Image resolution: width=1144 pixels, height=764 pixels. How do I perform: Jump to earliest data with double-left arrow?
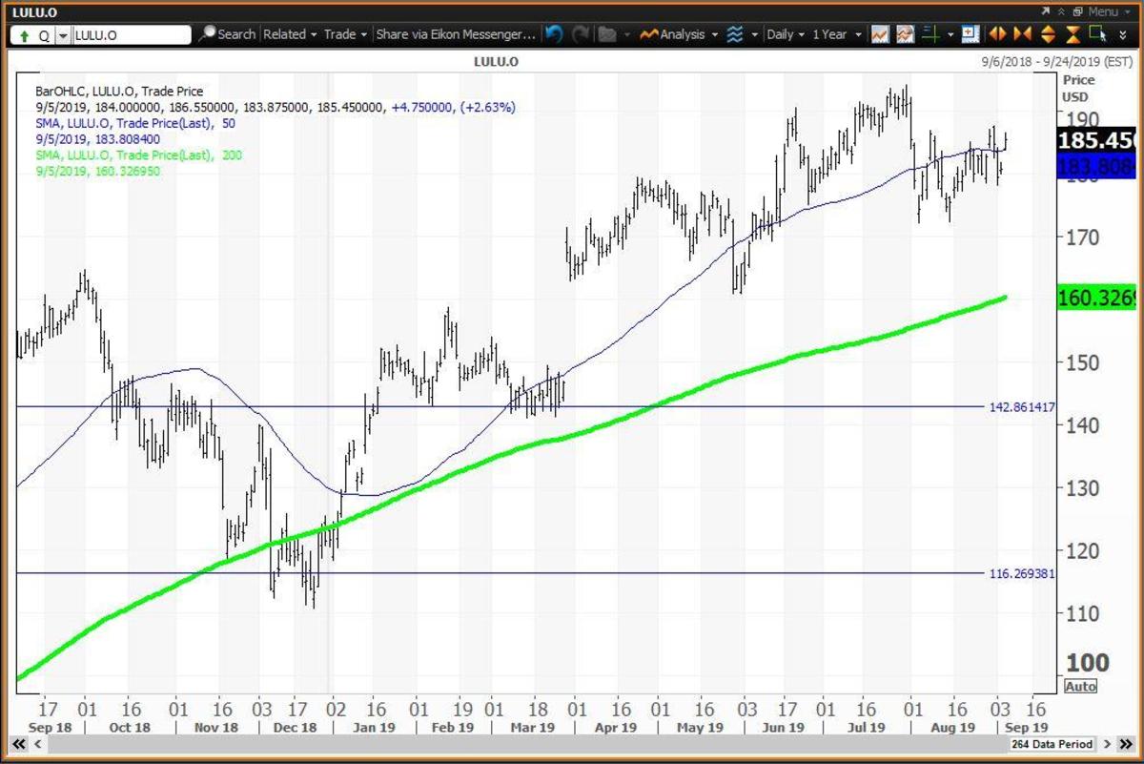pyautogui.click(x=18, y=744)
